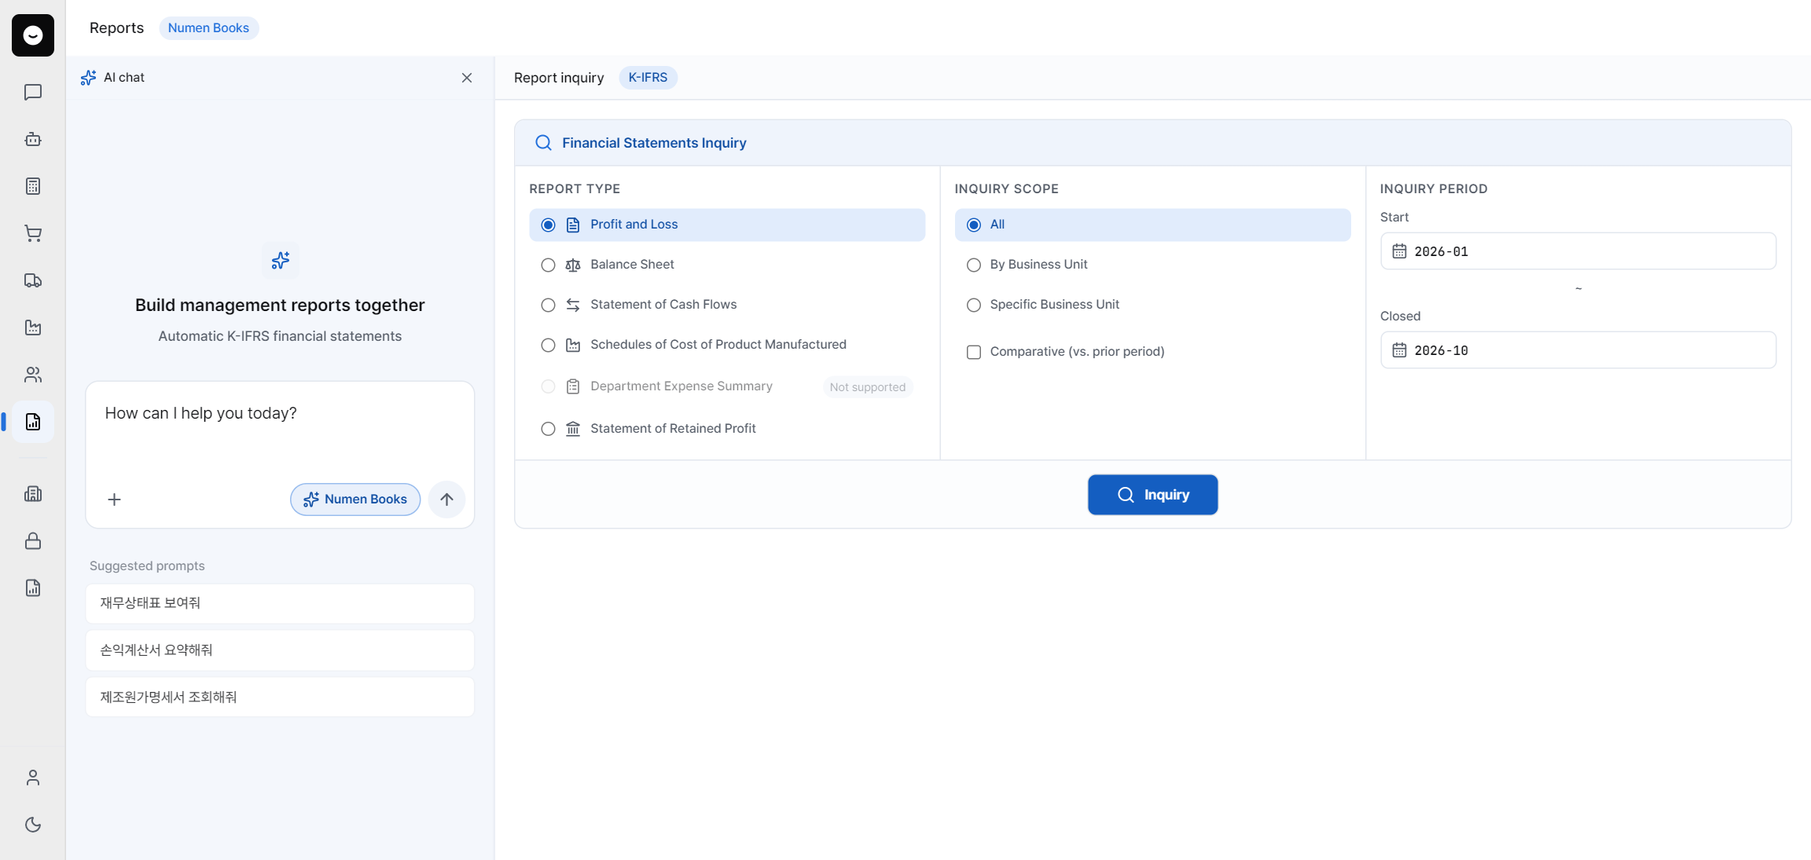Select Balance Sheet report type
1811x860 pixels.
click(727, 265)
